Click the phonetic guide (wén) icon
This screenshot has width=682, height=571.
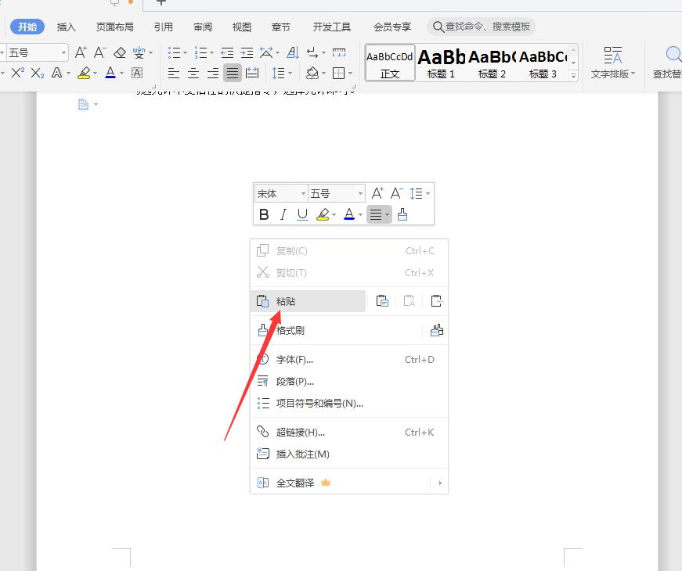(x=139, y=53)
